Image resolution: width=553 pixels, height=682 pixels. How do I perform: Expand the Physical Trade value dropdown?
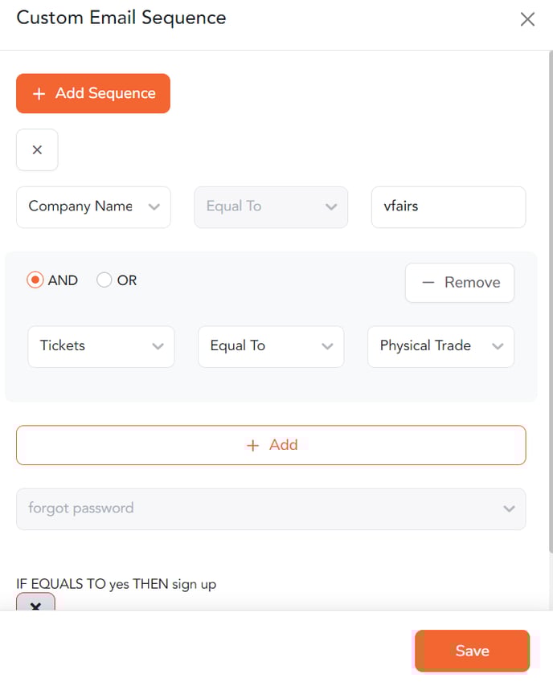[440, 347]
